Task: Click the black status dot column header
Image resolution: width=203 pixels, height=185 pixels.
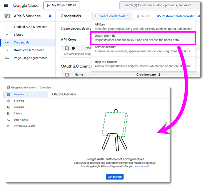Action: [x=73, y=48]
